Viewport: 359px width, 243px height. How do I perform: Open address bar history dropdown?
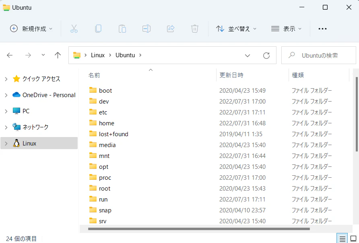point(247,56)
